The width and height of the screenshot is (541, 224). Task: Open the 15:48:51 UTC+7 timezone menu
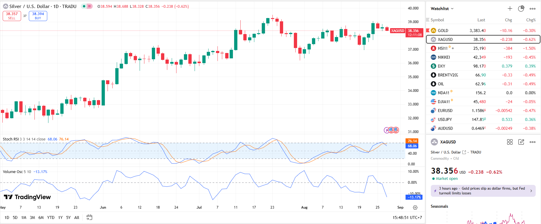pyautogui.click(x=407, y=217)
